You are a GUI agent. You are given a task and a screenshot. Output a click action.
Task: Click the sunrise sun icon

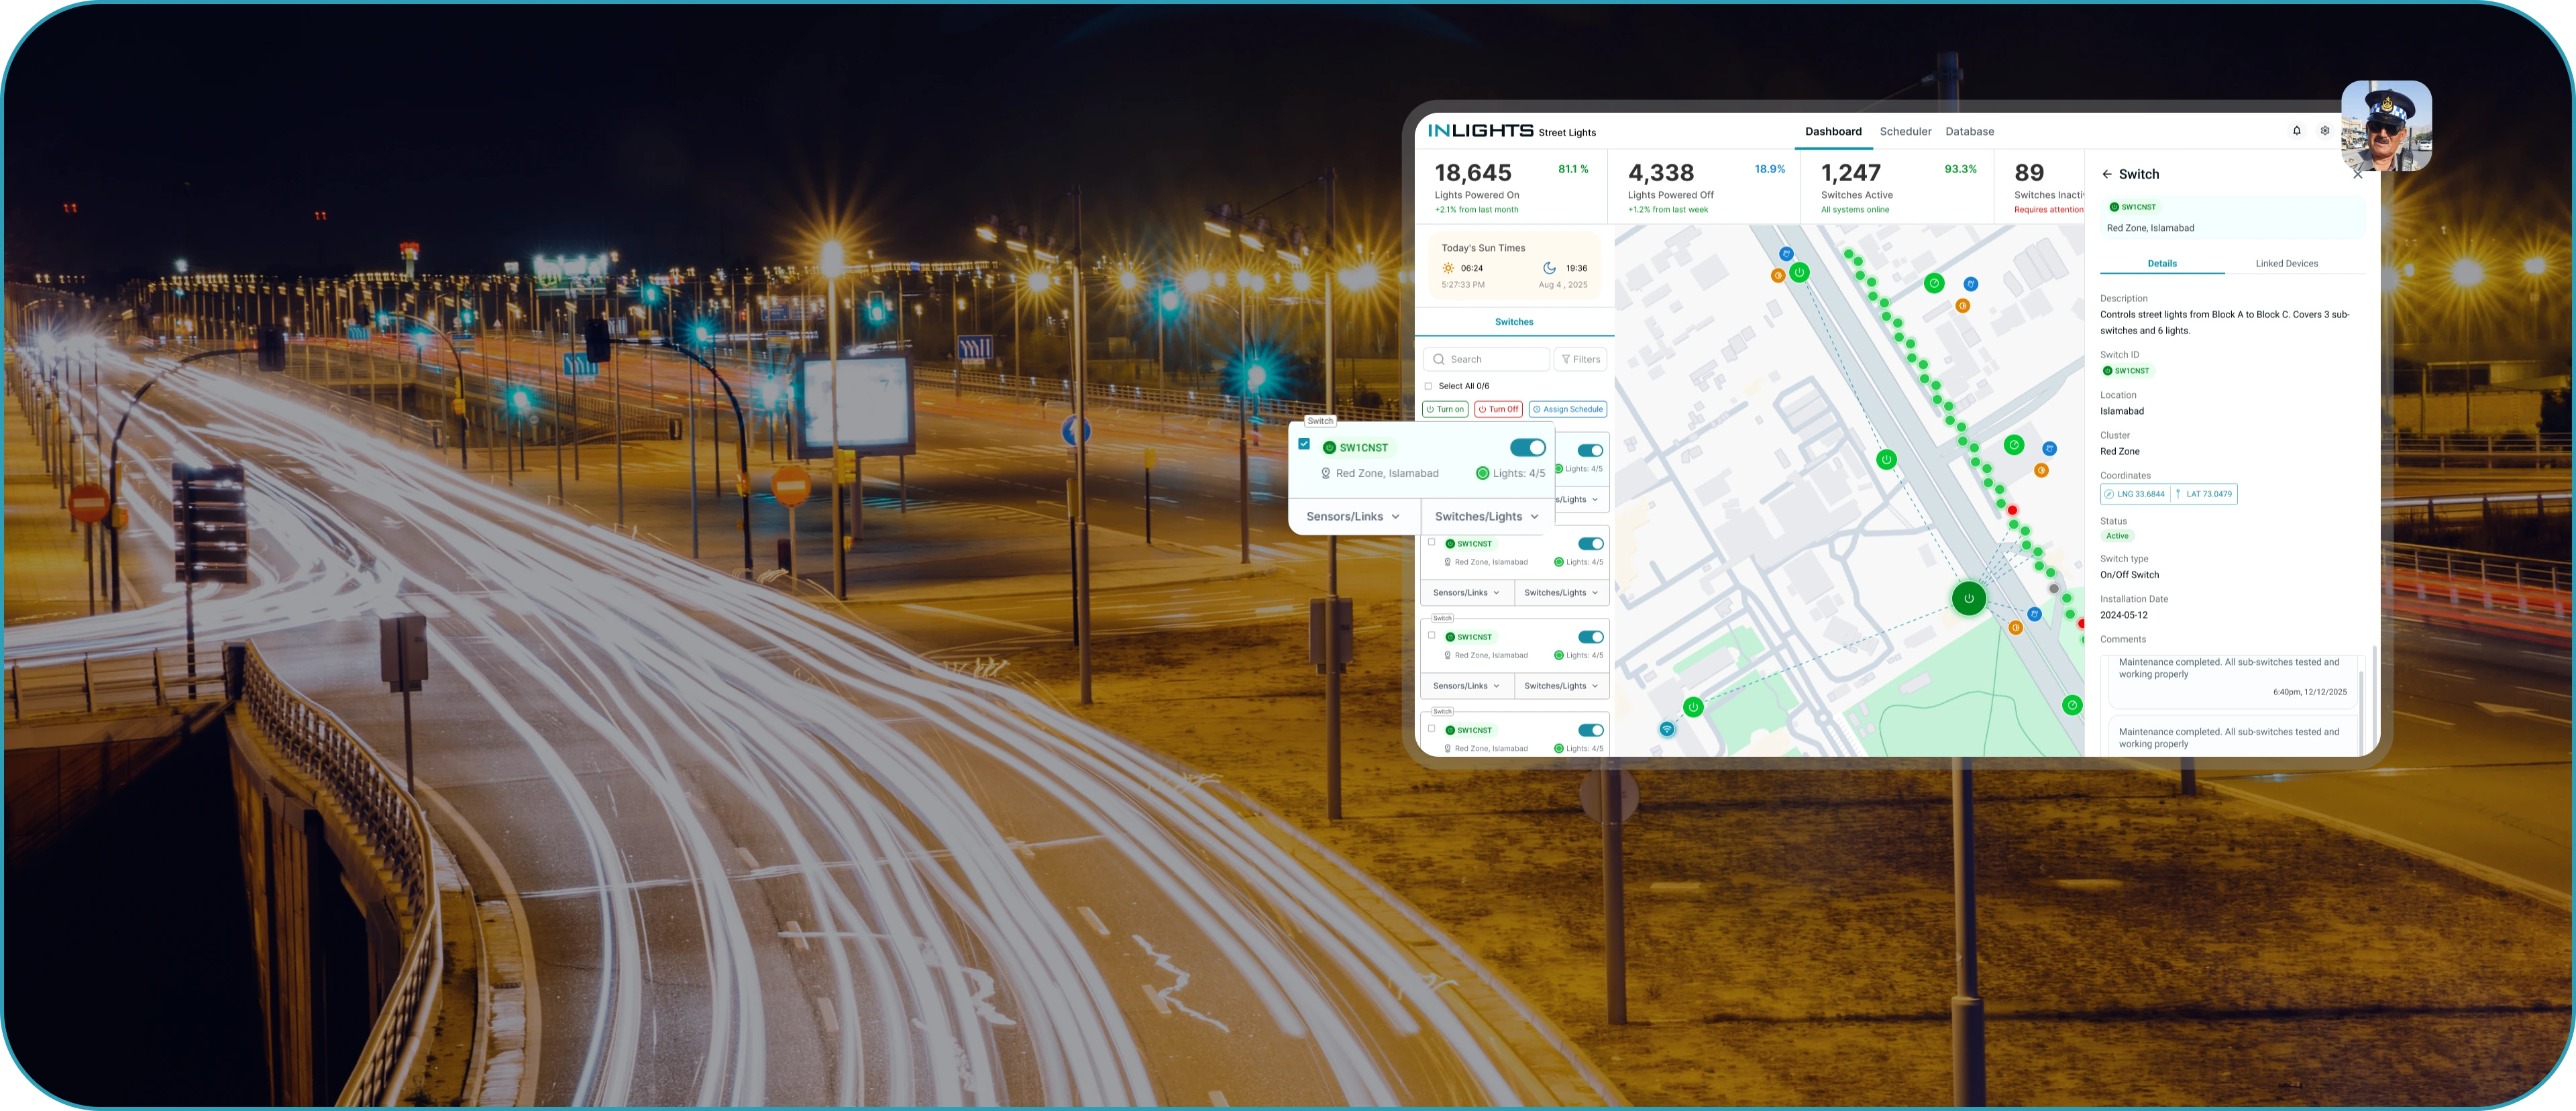pyautogui.click(x=1448, y=268)
